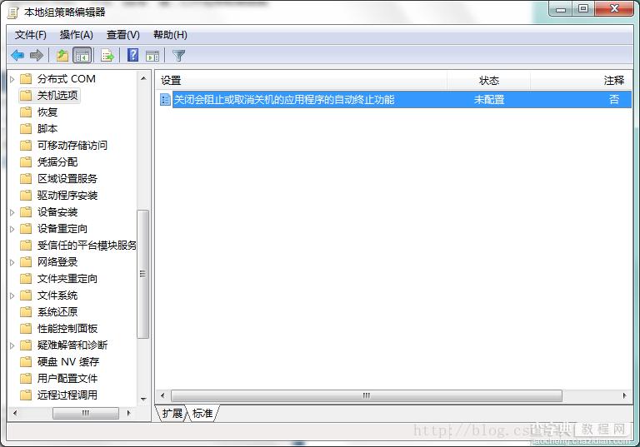Click the folder icon beside 系统还原

(x=26, y=312)
